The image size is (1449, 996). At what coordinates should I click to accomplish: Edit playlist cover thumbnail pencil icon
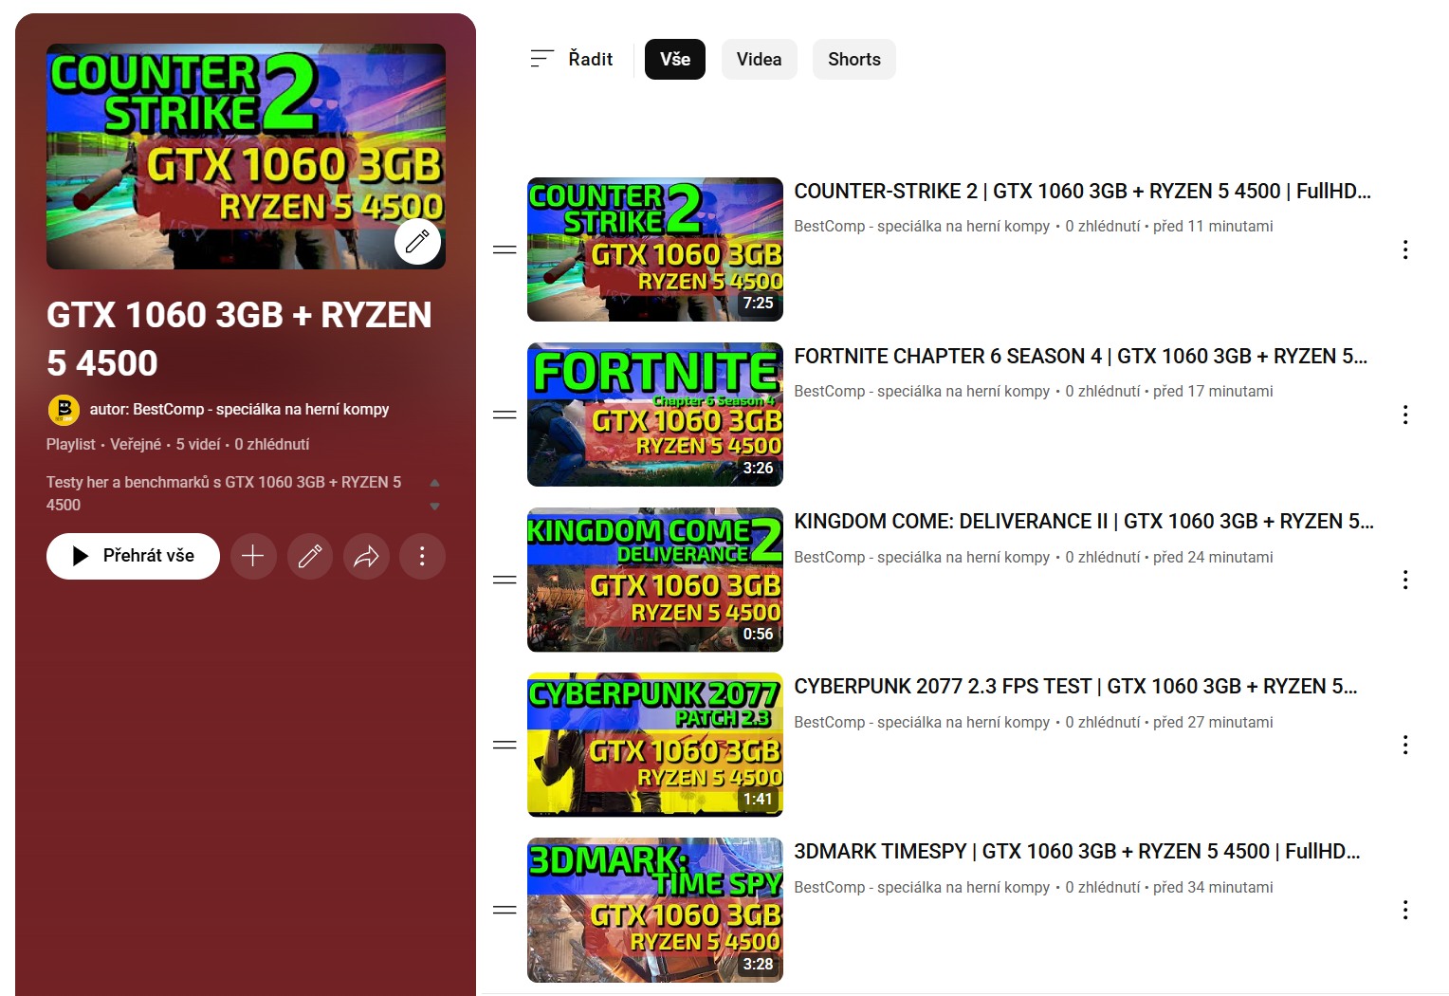(417, 242)
